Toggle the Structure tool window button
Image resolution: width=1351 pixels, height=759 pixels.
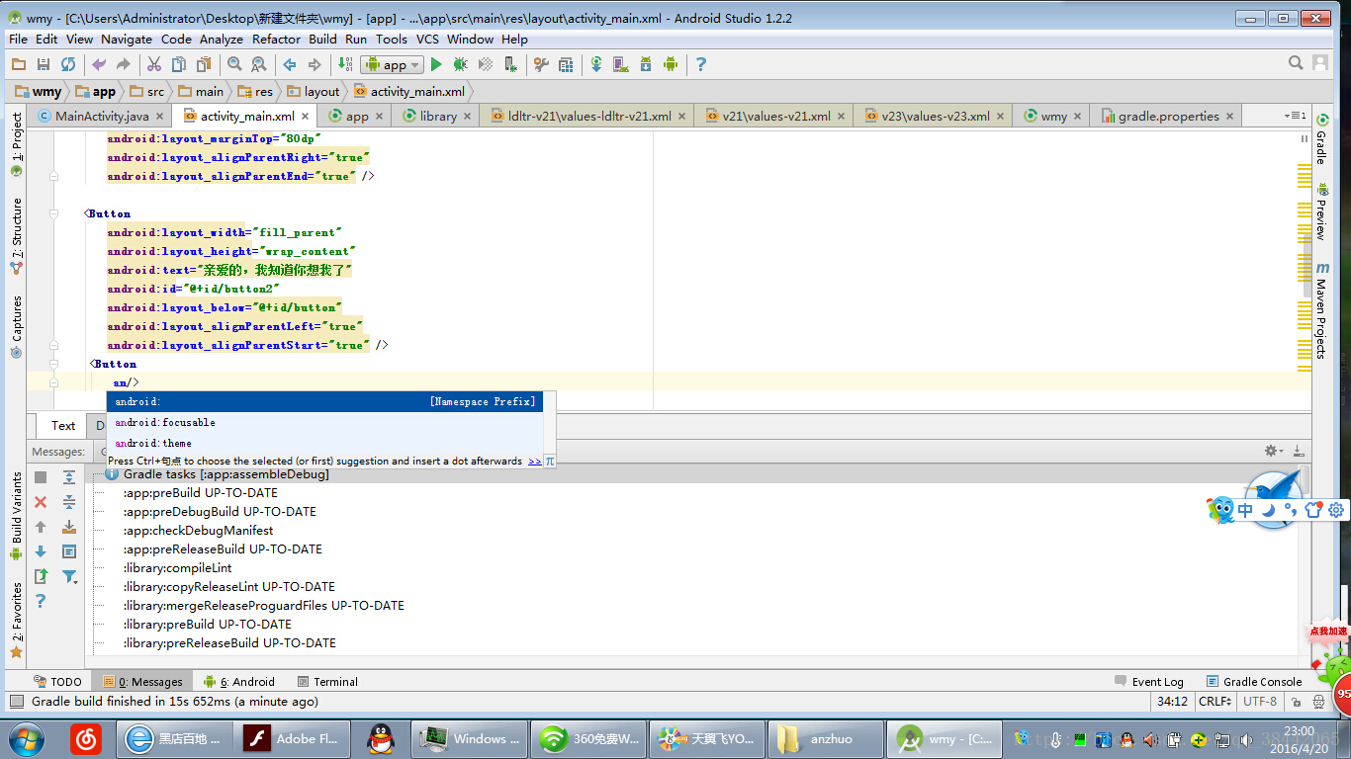coord(16,236)
